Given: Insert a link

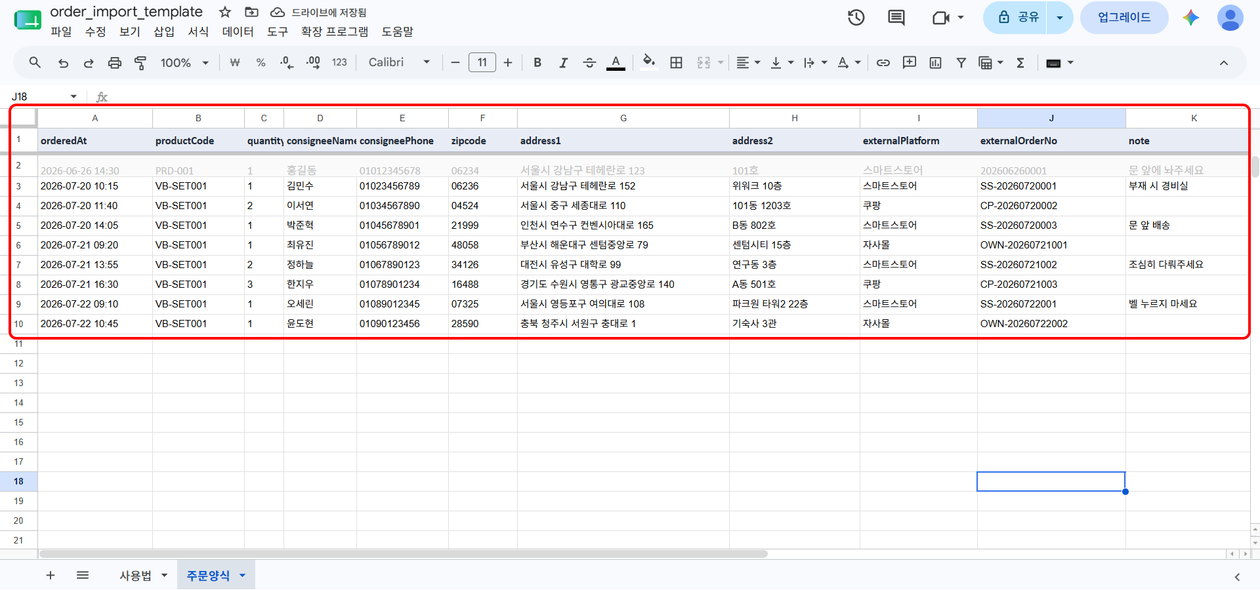Looking at the screenshot, I should (883, 63).
